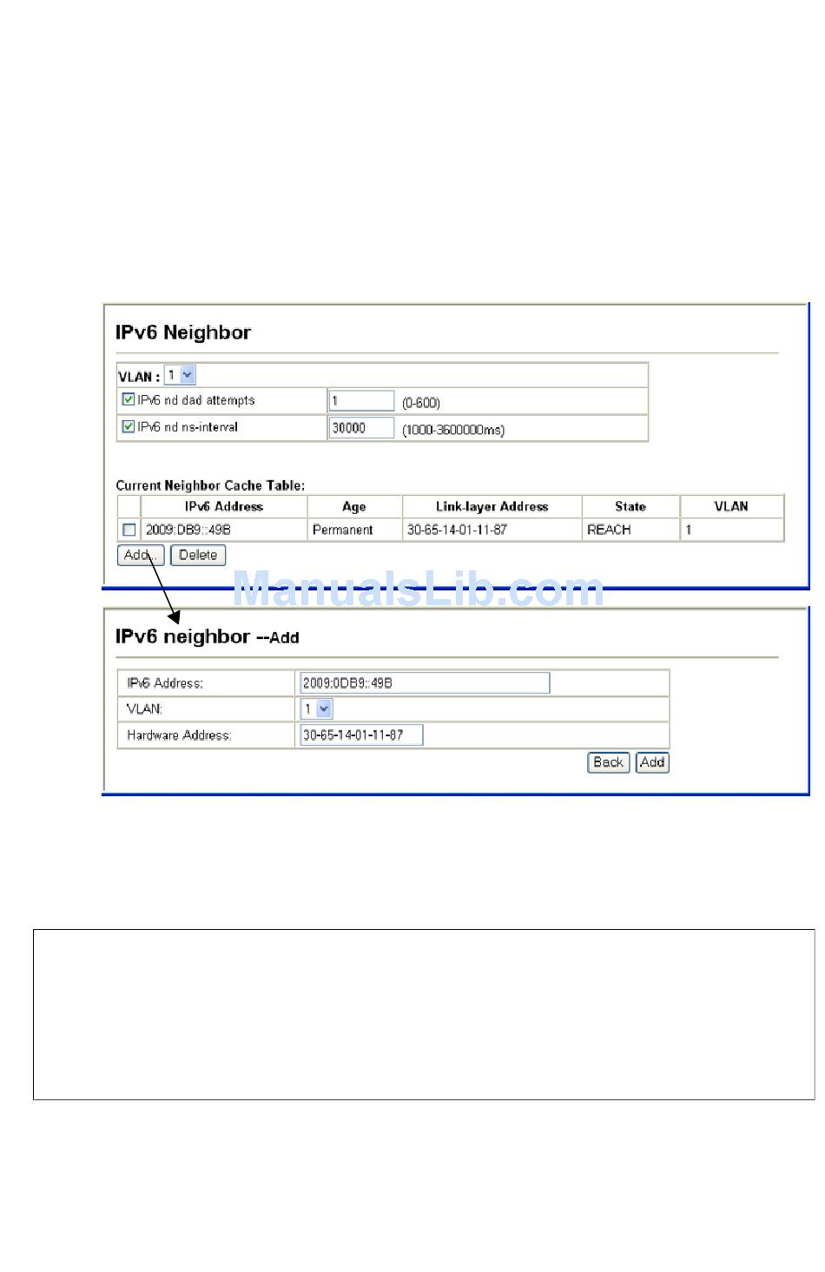
Task: Click the 30-65-14-01-11-87 link-layer cell
Action: pyautogui.click(x=492, y=530)
